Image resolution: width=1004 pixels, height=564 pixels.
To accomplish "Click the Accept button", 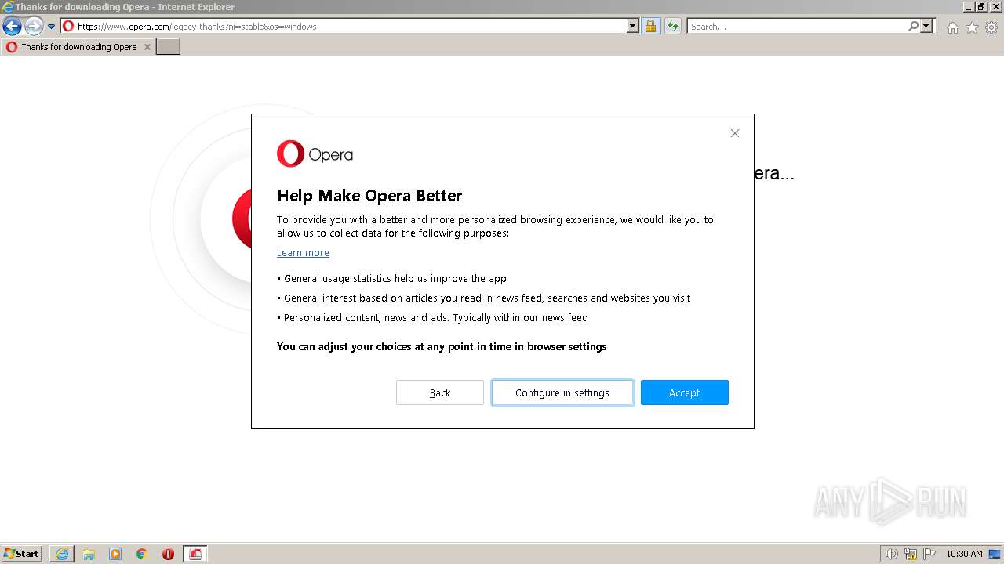I will tap(684, 392).
